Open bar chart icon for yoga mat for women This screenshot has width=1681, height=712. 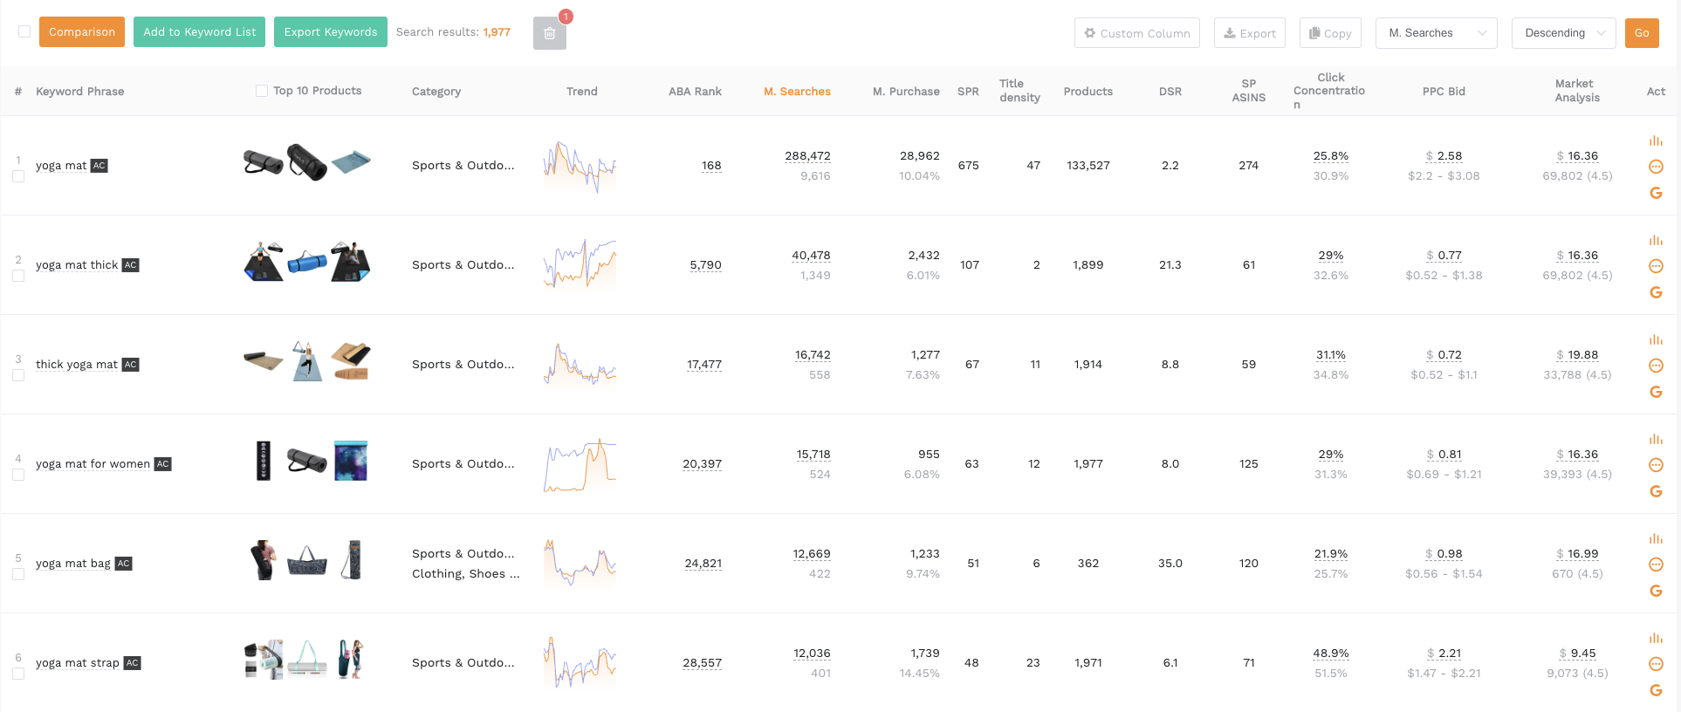1656,439
